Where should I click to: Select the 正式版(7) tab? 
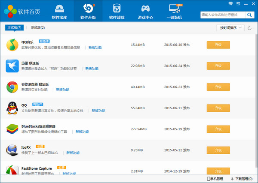click(14, 28)
